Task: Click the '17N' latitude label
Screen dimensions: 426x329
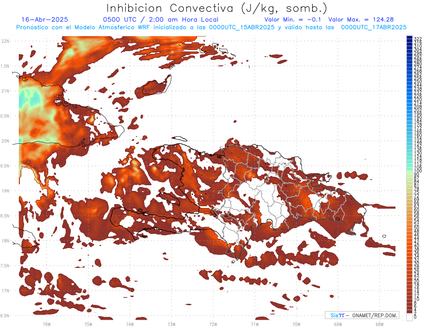Action: click(6, 290)
